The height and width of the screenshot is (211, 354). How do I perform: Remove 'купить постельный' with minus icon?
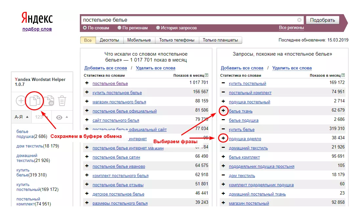click(223, 83)
